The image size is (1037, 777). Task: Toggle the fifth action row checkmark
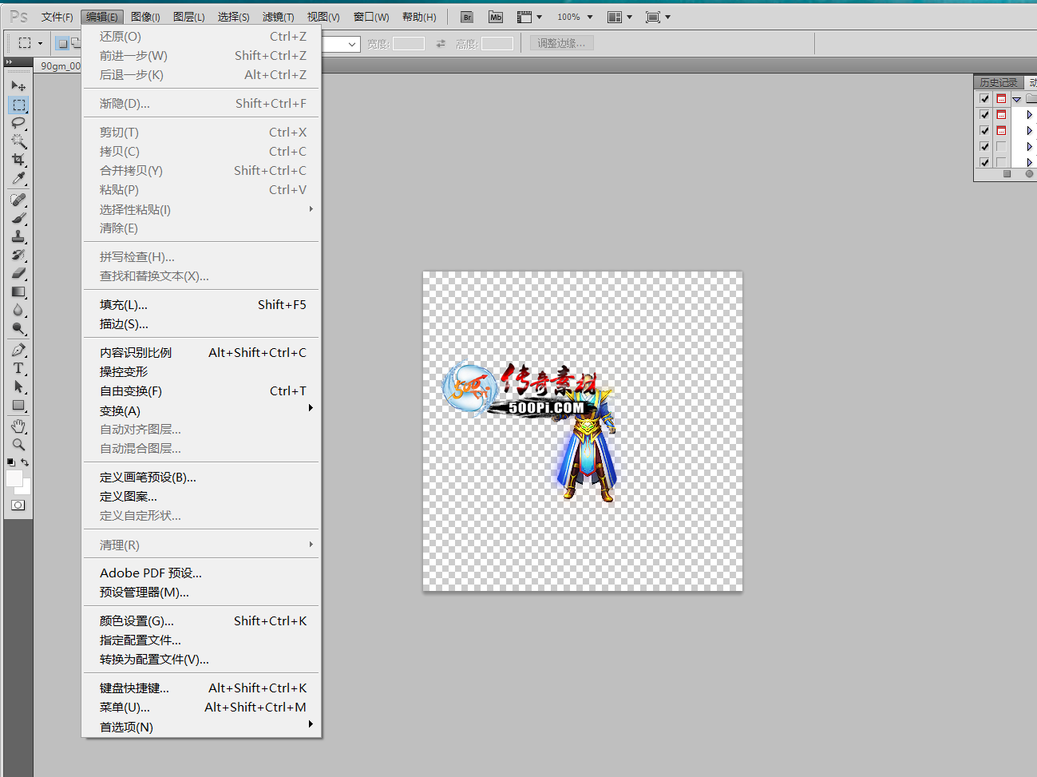984,163
